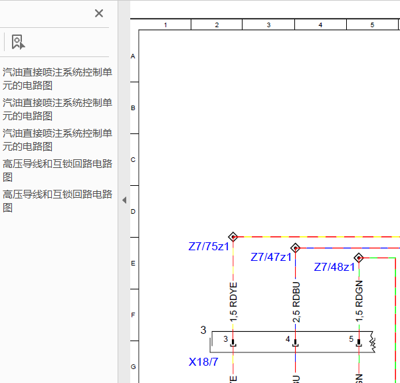Click the Z7/48z1 splice diamond node

[359, 258]
